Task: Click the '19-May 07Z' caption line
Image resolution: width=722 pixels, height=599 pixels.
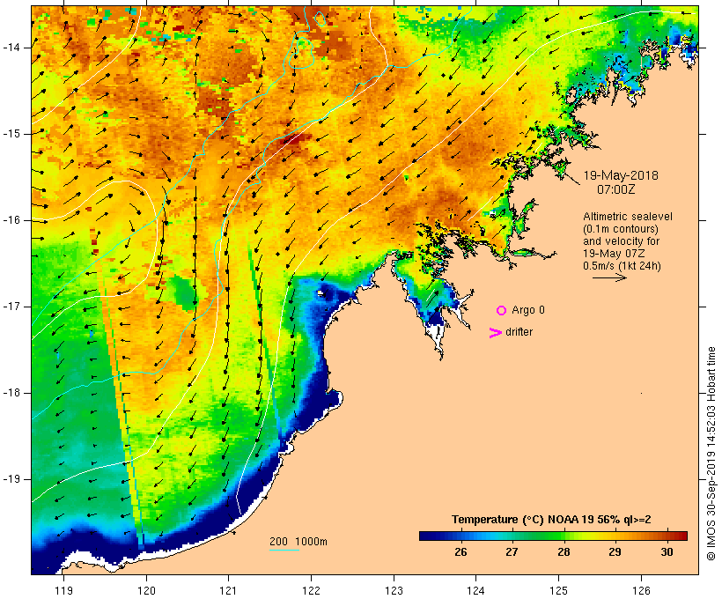Action: [614, 254]
